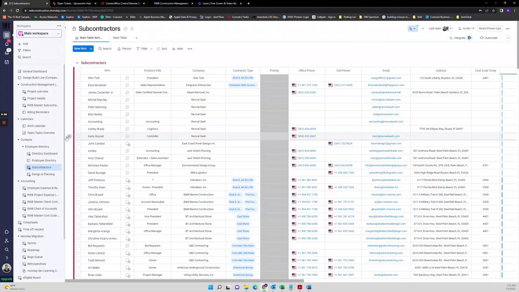
Task: Collapse the sidebar navigation arrow
Action: (65, 28)
